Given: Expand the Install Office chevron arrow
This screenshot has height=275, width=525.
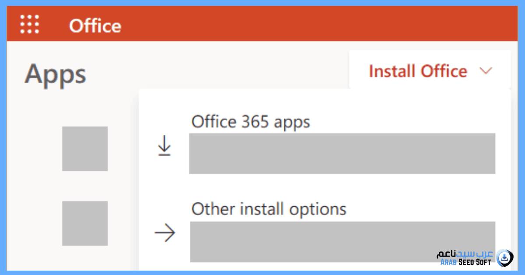Looking at the screenshot, I should click(x=486, y=71).
